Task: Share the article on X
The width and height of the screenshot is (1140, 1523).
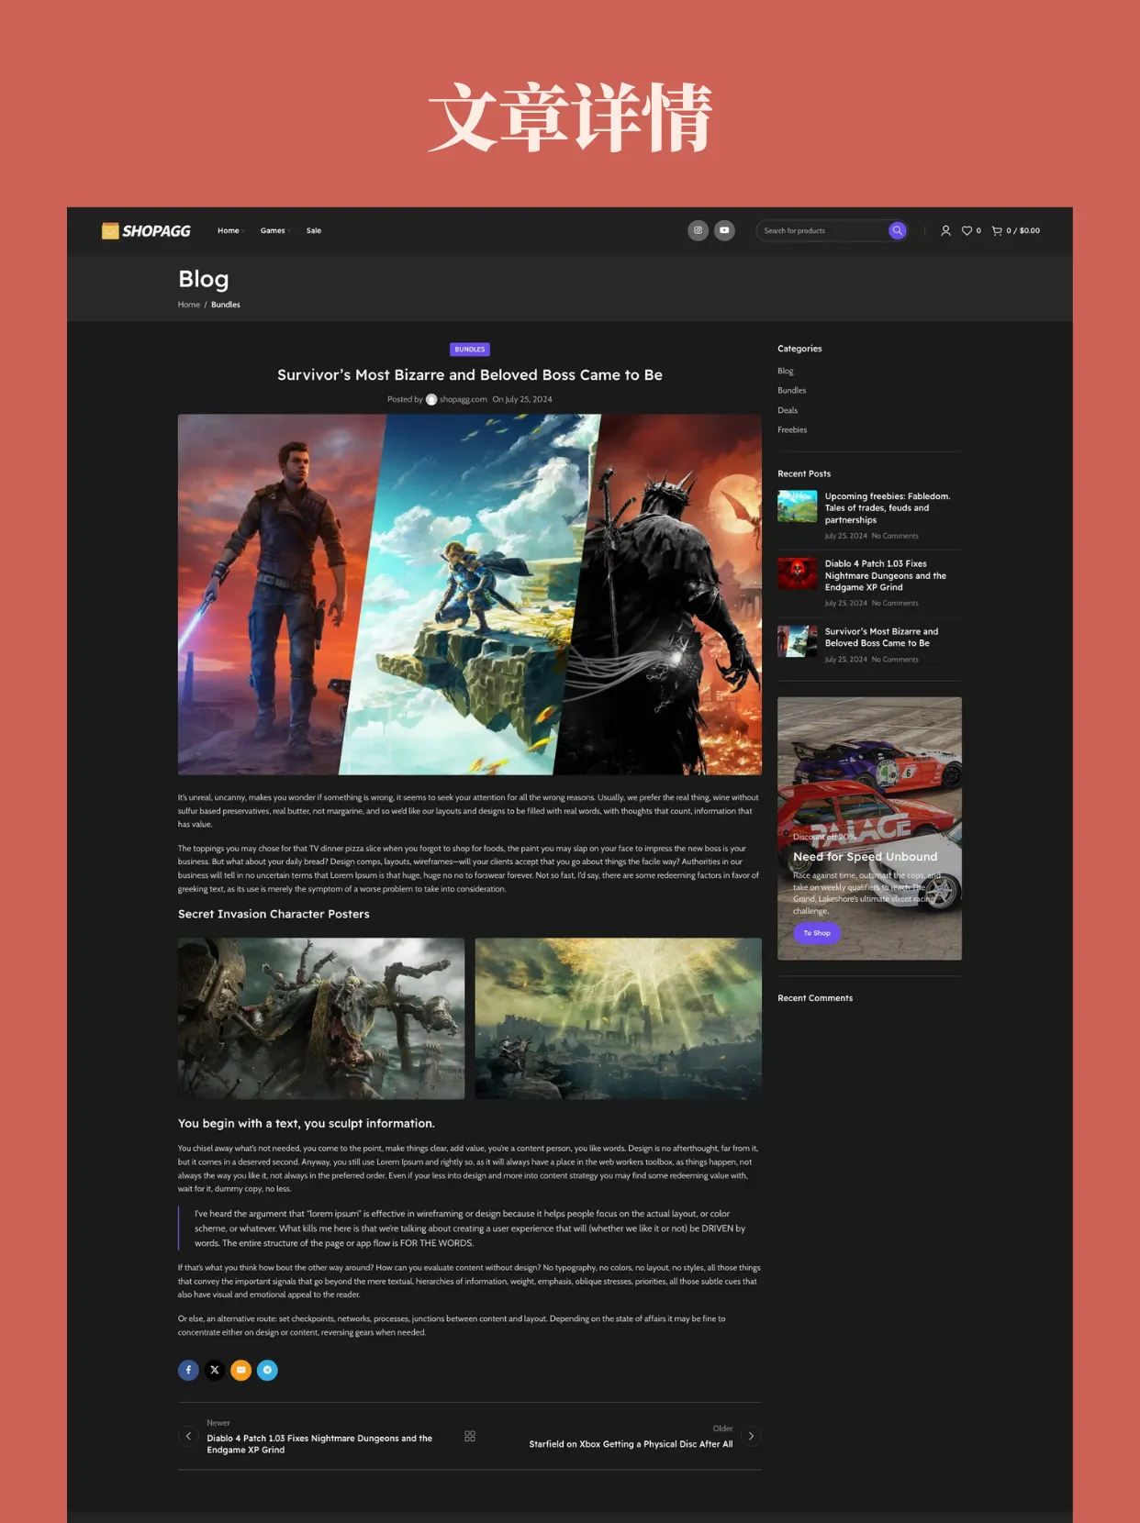Action: pos(215,1370)
